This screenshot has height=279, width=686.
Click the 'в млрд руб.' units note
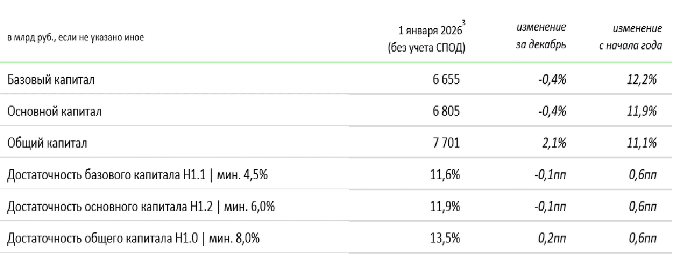click(75, 38)
